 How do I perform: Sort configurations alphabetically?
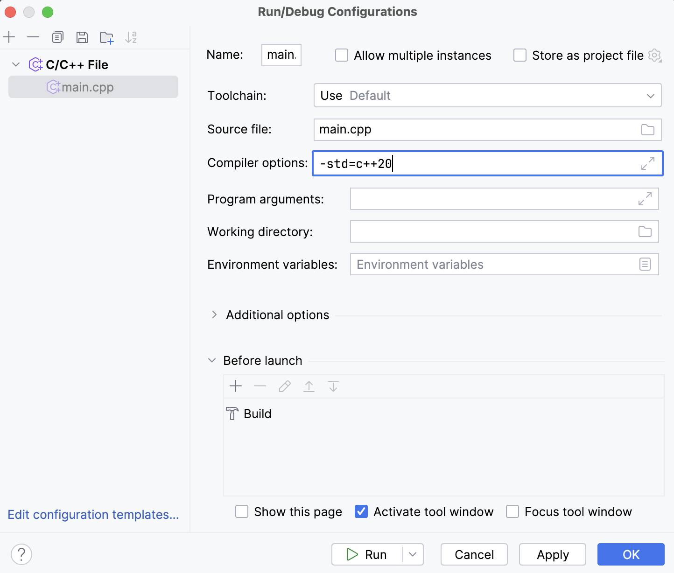[131, 37]
